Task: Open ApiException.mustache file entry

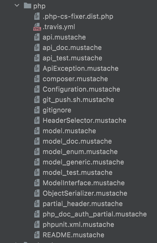Action: pos(81,68)
